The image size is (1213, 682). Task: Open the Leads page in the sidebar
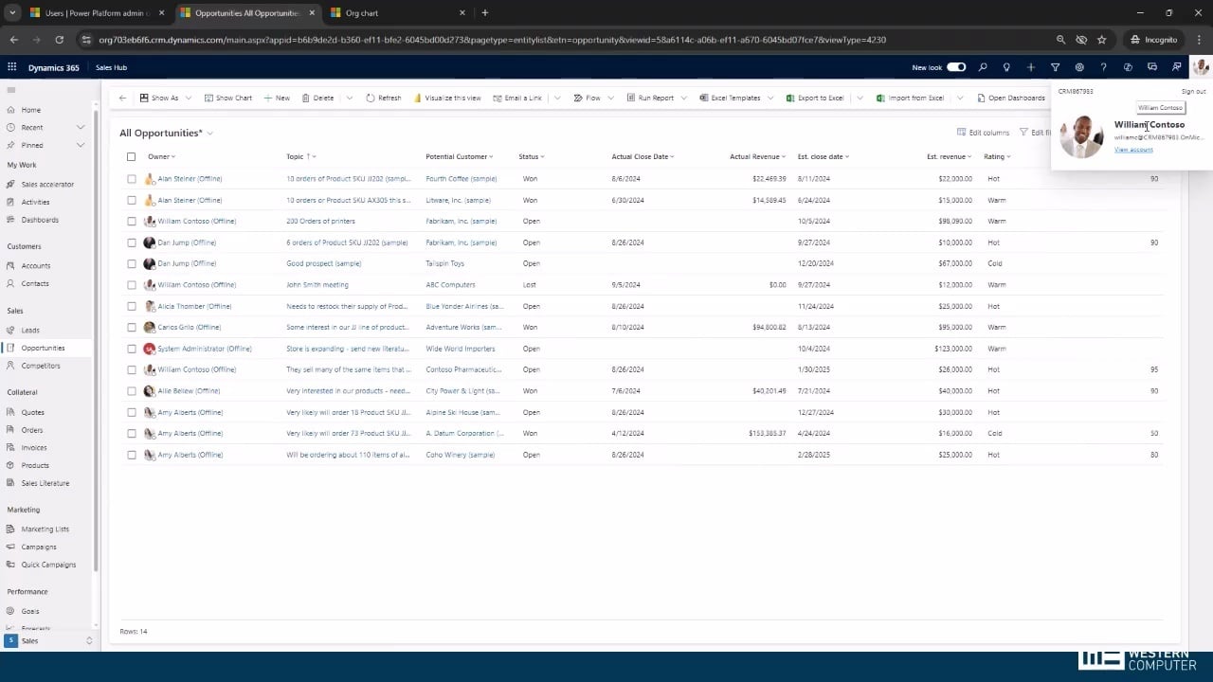click(x=30, y=330)
